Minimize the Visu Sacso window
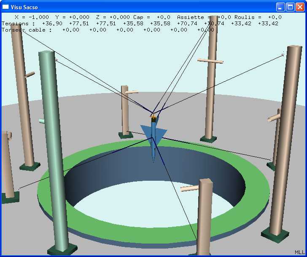The width and height of the screenshot is (307, 257). [x=280, y=7]
